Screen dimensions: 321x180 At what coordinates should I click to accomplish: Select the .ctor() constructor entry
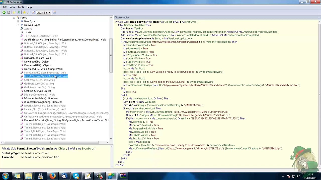(x=27, y=32)
